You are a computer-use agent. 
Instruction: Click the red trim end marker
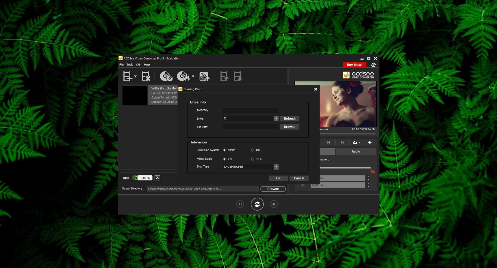pos(373,171)
